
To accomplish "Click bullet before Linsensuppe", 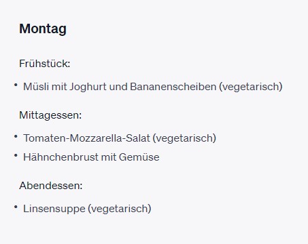I will (16, 207).
